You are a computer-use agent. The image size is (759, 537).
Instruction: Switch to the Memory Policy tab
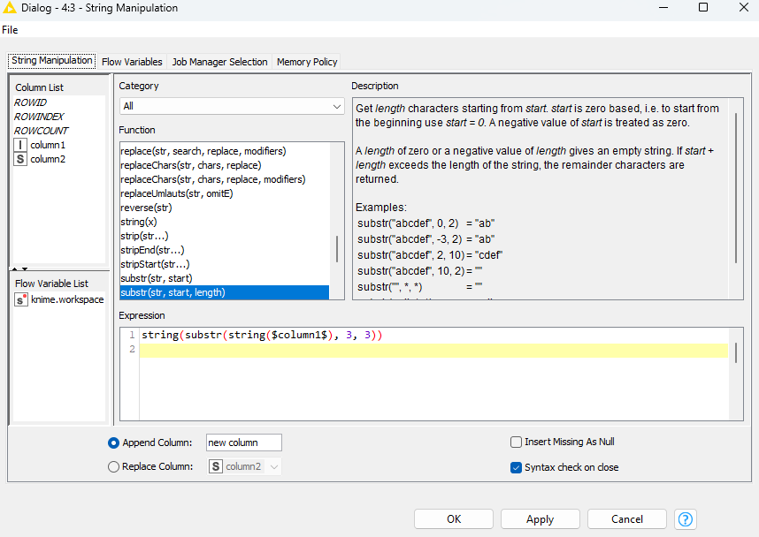tap(307, 62)
